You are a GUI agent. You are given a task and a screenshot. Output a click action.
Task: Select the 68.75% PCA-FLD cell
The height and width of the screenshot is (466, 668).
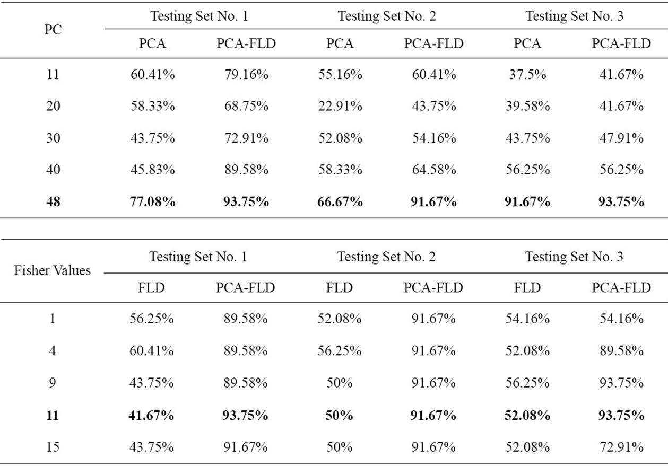click(x=246, y=106)
